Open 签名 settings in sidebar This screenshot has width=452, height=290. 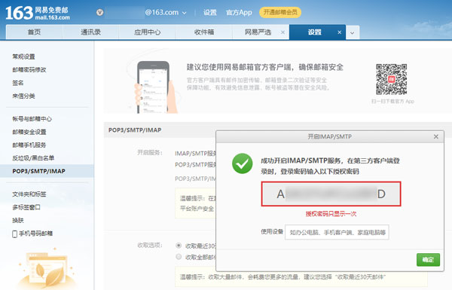[17, 83]
